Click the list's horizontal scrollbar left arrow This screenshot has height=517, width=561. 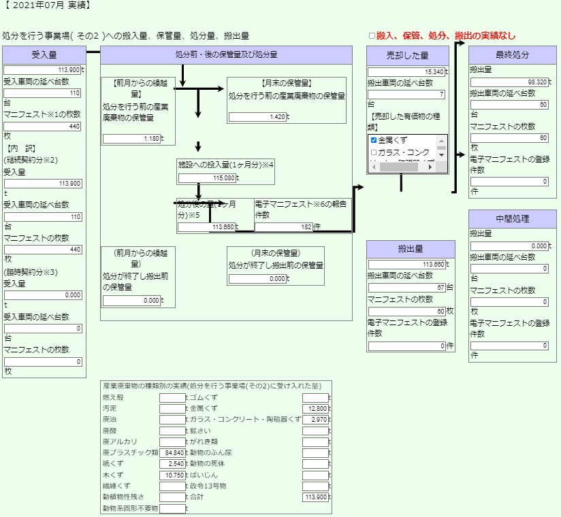tap(374, 167)
